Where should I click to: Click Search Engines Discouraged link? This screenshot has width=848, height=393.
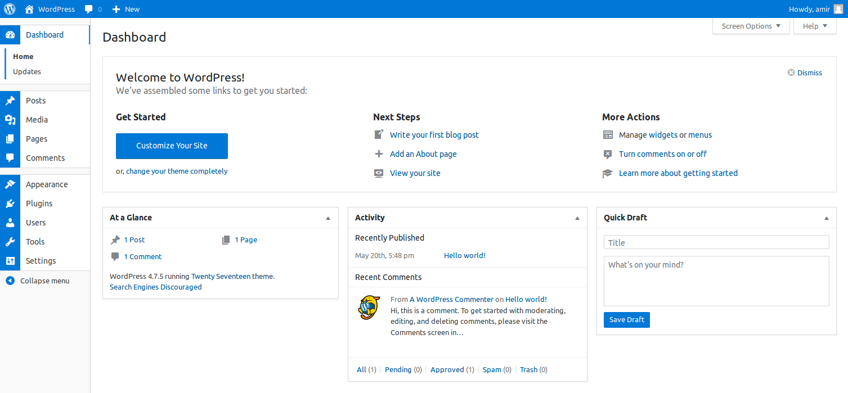click(155, 287)
